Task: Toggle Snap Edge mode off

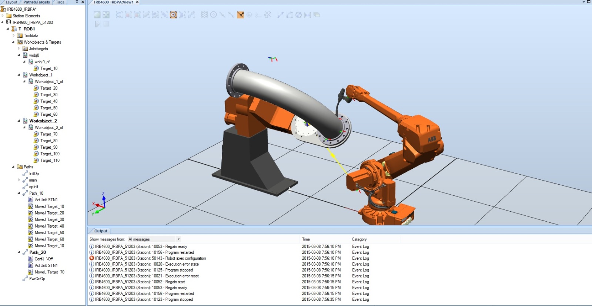Action: click(x=240, y=15)
